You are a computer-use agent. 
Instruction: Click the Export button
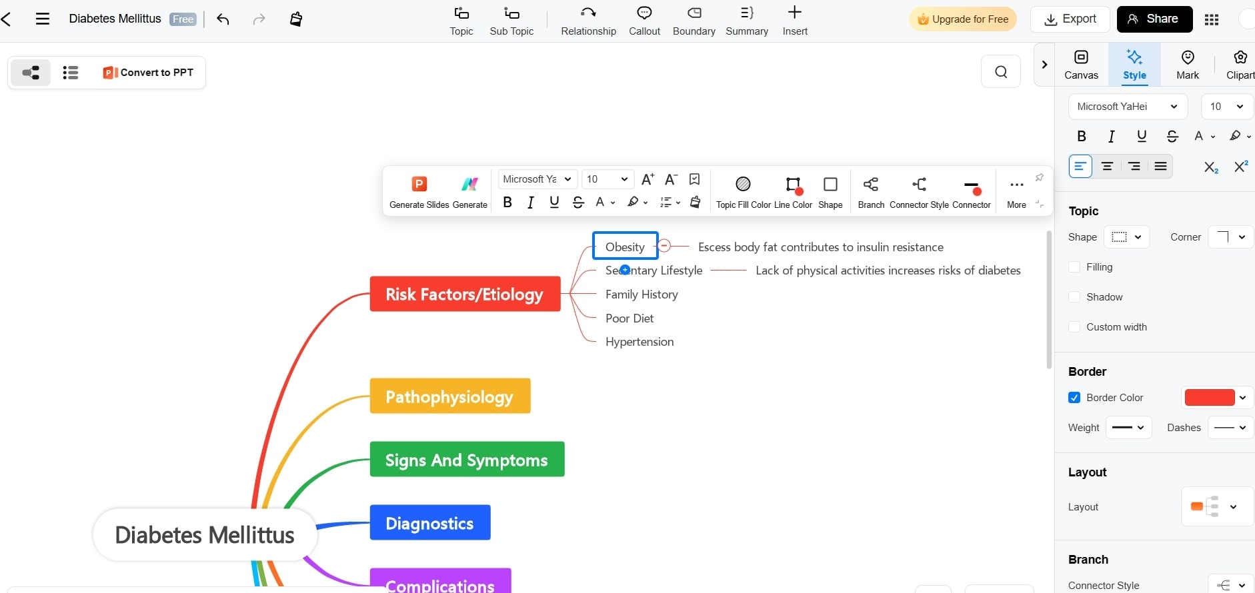point(1070,19)
